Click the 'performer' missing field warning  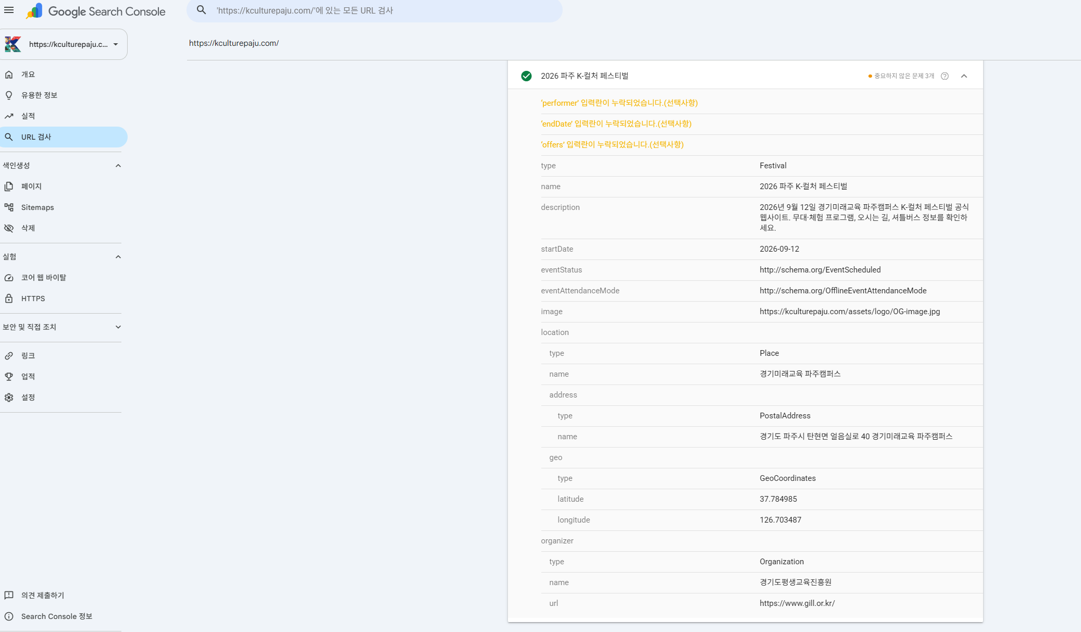(619, 103)
